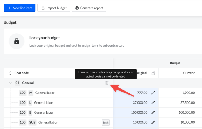
Task: Click the large lock budget icon
Action: pos(17,41)
